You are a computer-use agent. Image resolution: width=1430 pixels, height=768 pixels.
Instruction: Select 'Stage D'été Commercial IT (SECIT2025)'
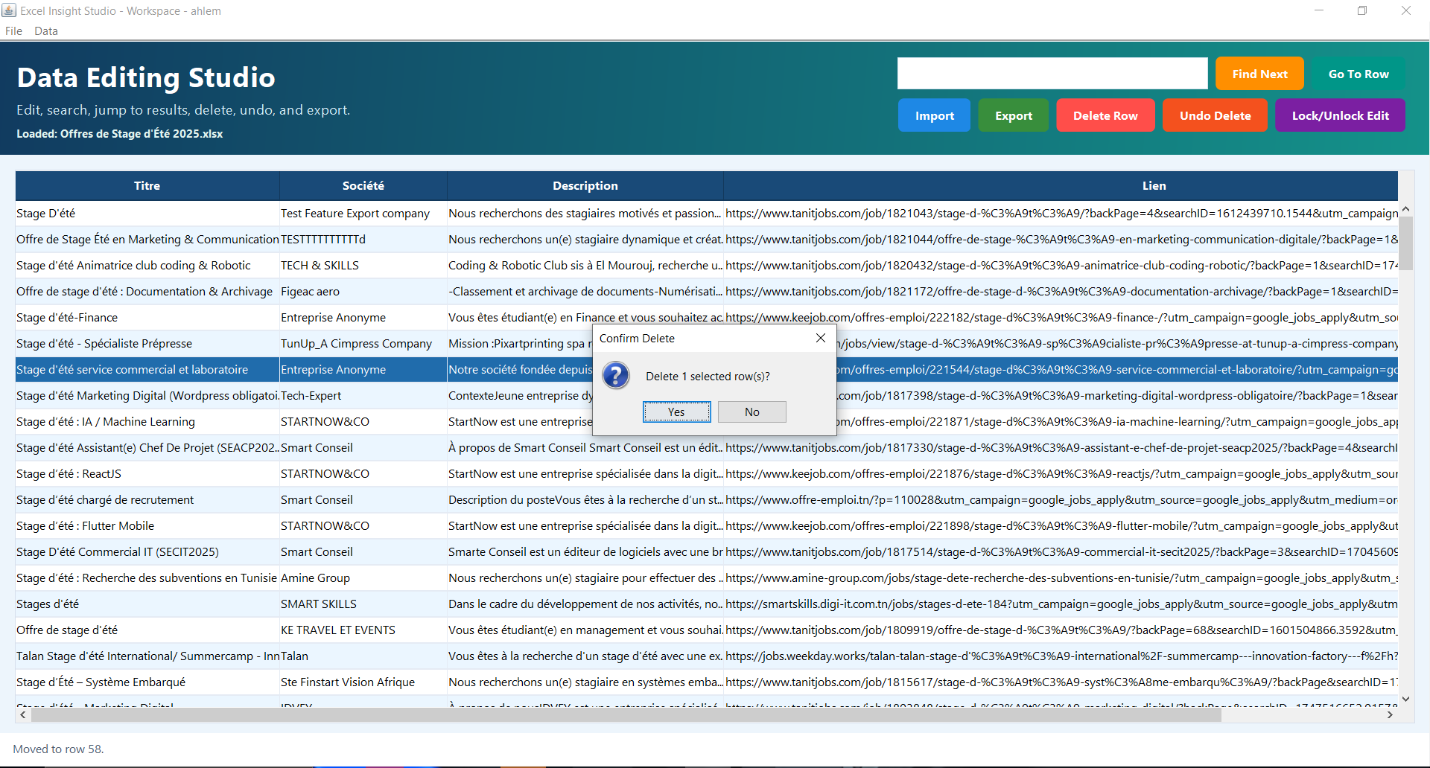tap(147, 551)
